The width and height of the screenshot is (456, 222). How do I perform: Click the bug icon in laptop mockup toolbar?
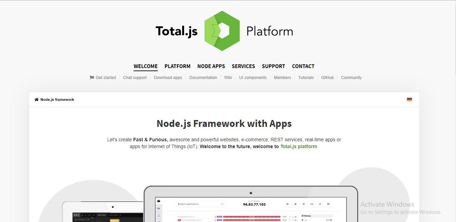point(304,204)
